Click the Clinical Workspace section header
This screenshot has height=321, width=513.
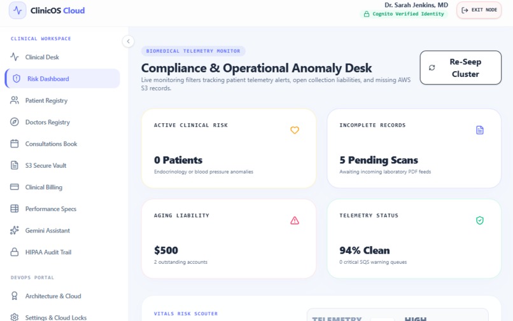point(41,39)
